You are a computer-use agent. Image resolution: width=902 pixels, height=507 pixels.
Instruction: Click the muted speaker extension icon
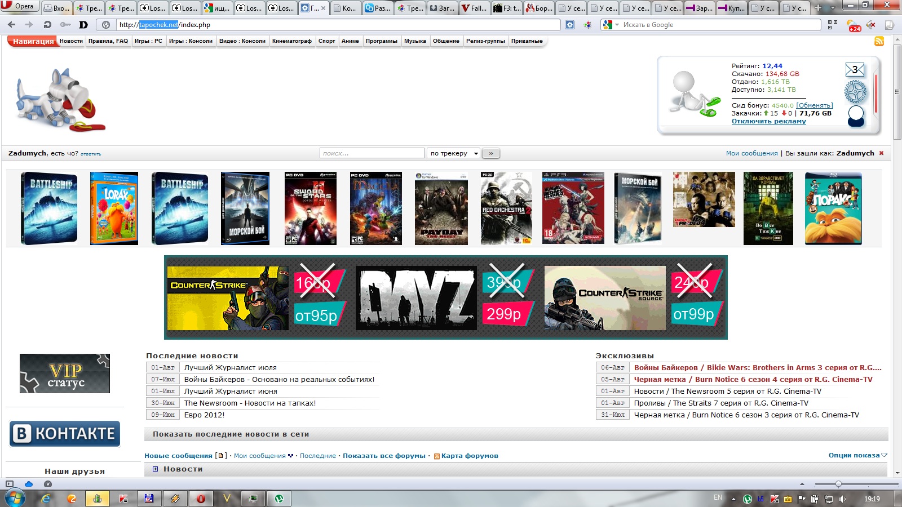point(871,25)
